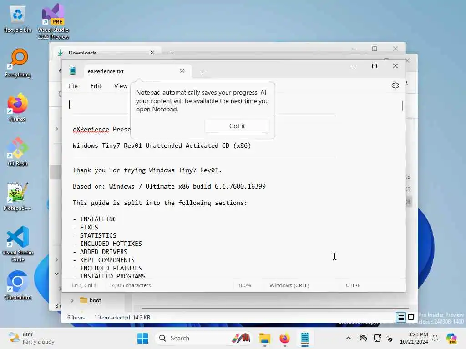Click the Ln 1, Col 1 status entry
This screenshot has width=466, height=349.
coord(84,285)
